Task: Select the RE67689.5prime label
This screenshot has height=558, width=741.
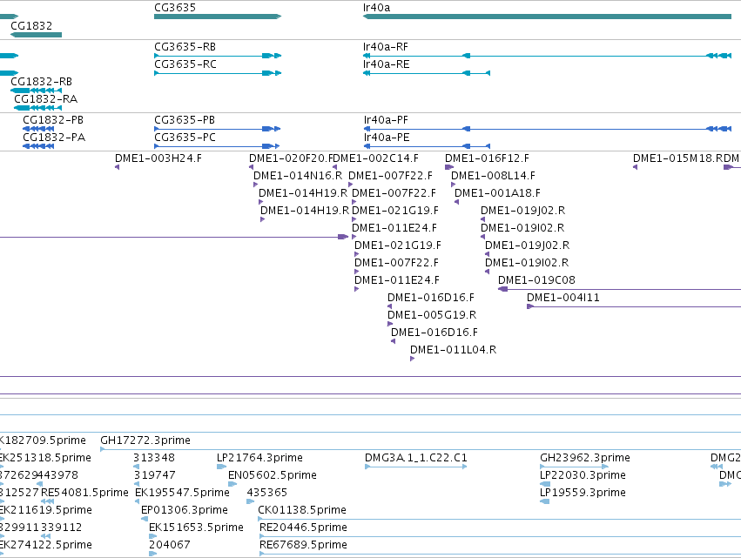Action: coord(303,545)
